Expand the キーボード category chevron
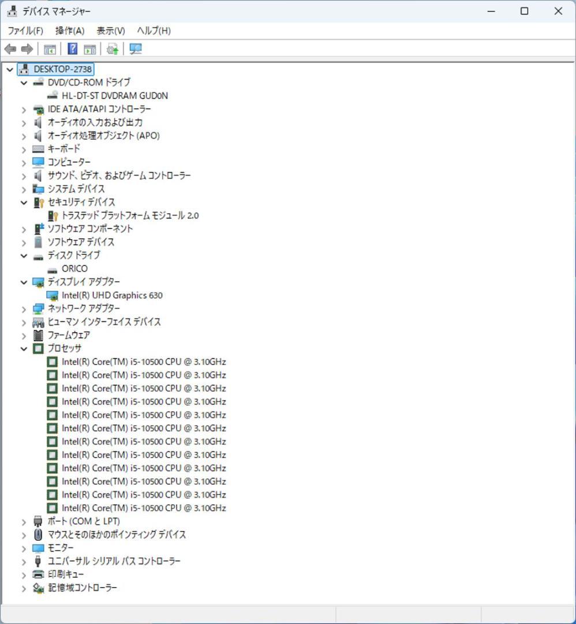 pos(23,148)
